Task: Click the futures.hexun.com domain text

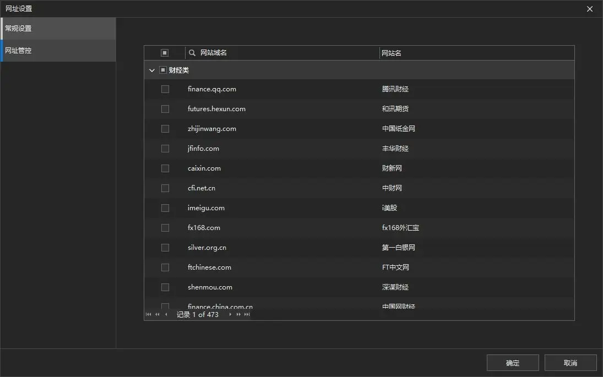Action: click(216, 109)
